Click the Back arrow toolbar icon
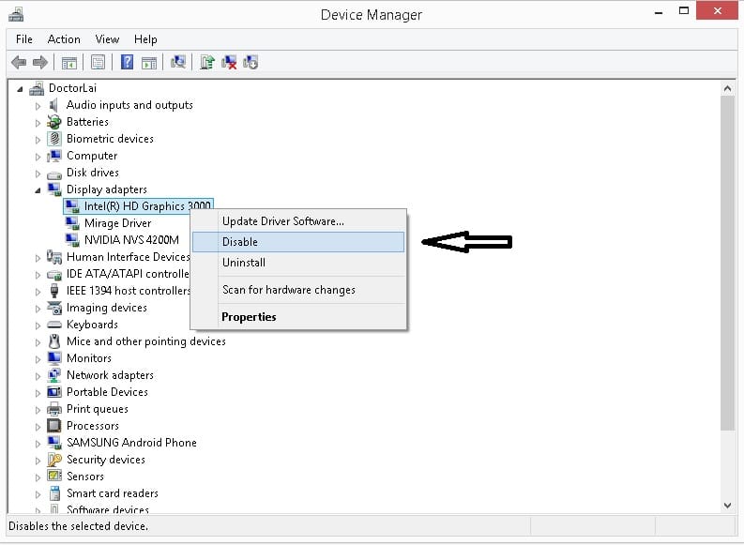 tap(19, 62)
